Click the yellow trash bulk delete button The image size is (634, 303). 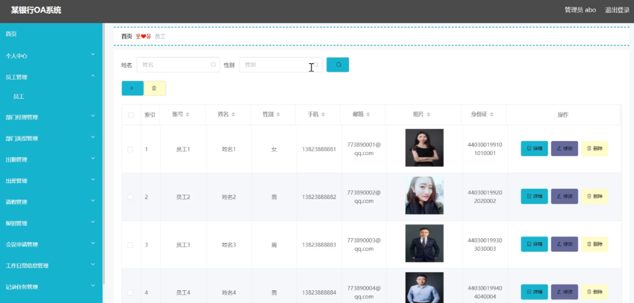point(155,88)
